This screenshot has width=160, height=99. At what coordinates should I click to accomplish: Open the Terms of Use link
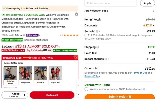point(139,73)
